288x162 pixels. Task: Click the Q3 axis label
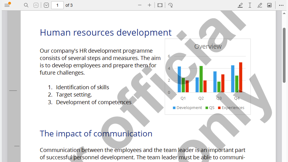tap(219, 98)
